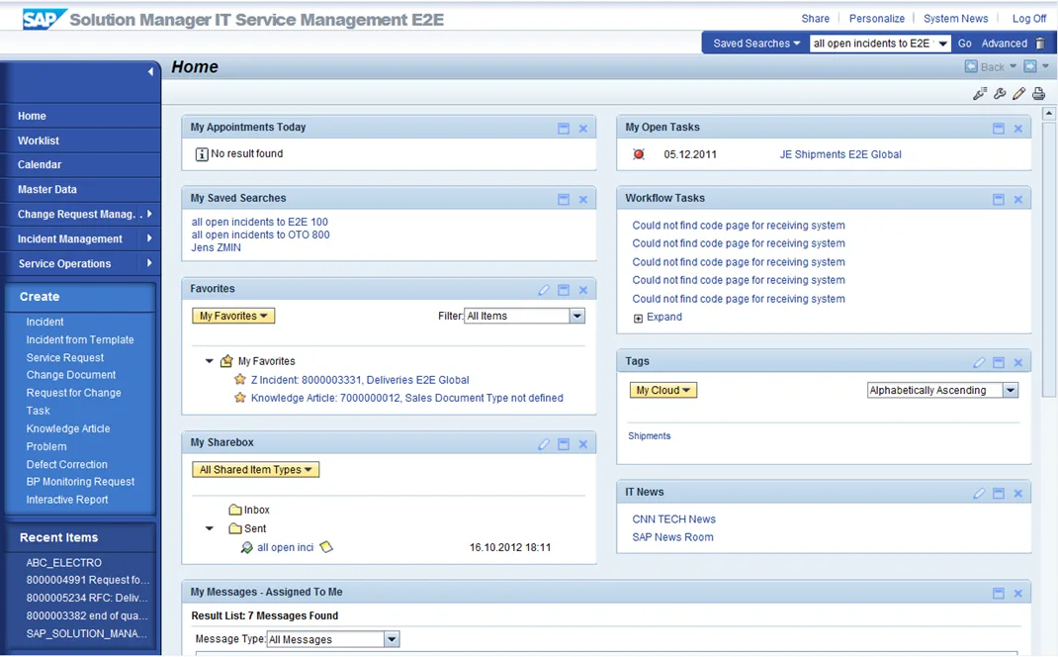Open the Favorites Filter dropdown
This screenshot has height=657, width=1058.
click(x=577, y=316)
